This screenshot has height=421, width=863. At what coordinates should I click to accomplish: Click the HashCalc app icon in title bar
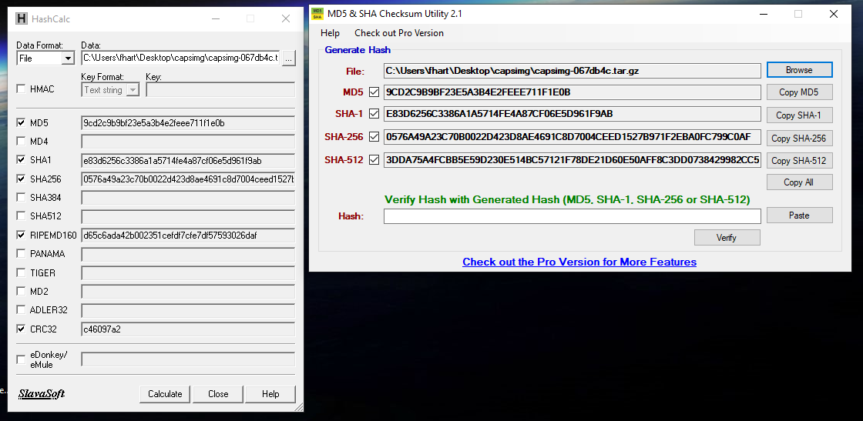point(21,18)
